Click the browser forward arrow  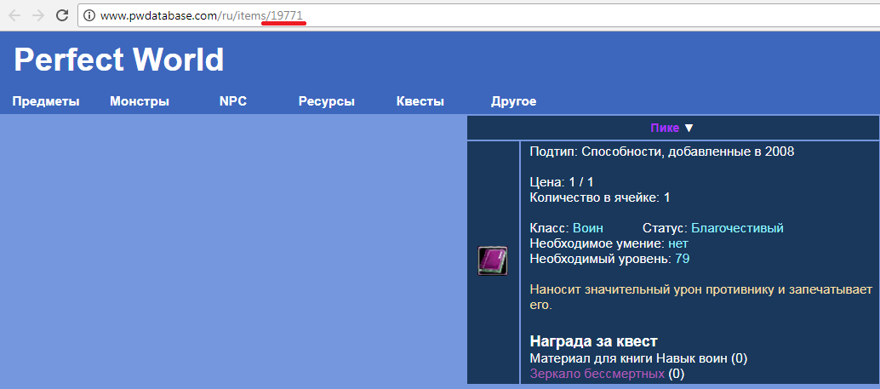[38, 15]
